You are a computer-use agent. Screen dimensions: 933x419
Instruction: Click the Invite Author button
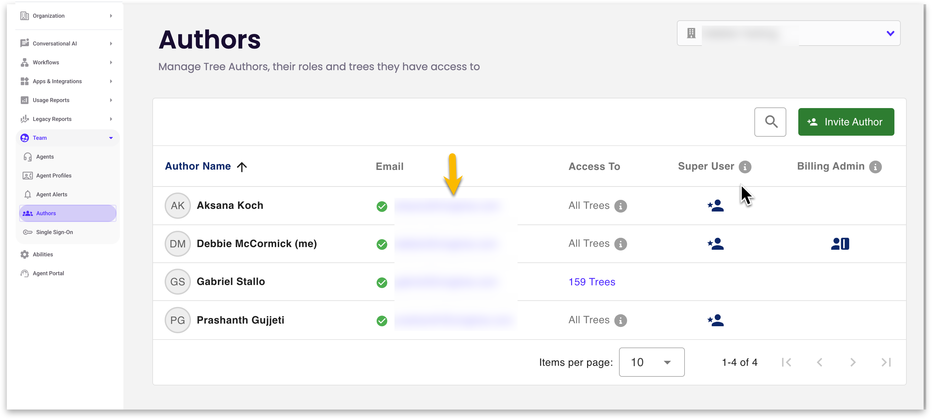846,122
